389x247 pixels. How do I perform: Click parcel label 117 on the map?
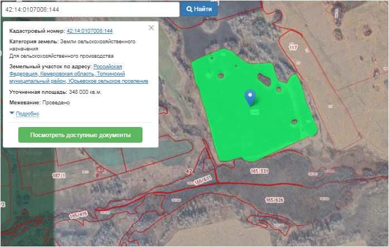(x=293, y=48)
